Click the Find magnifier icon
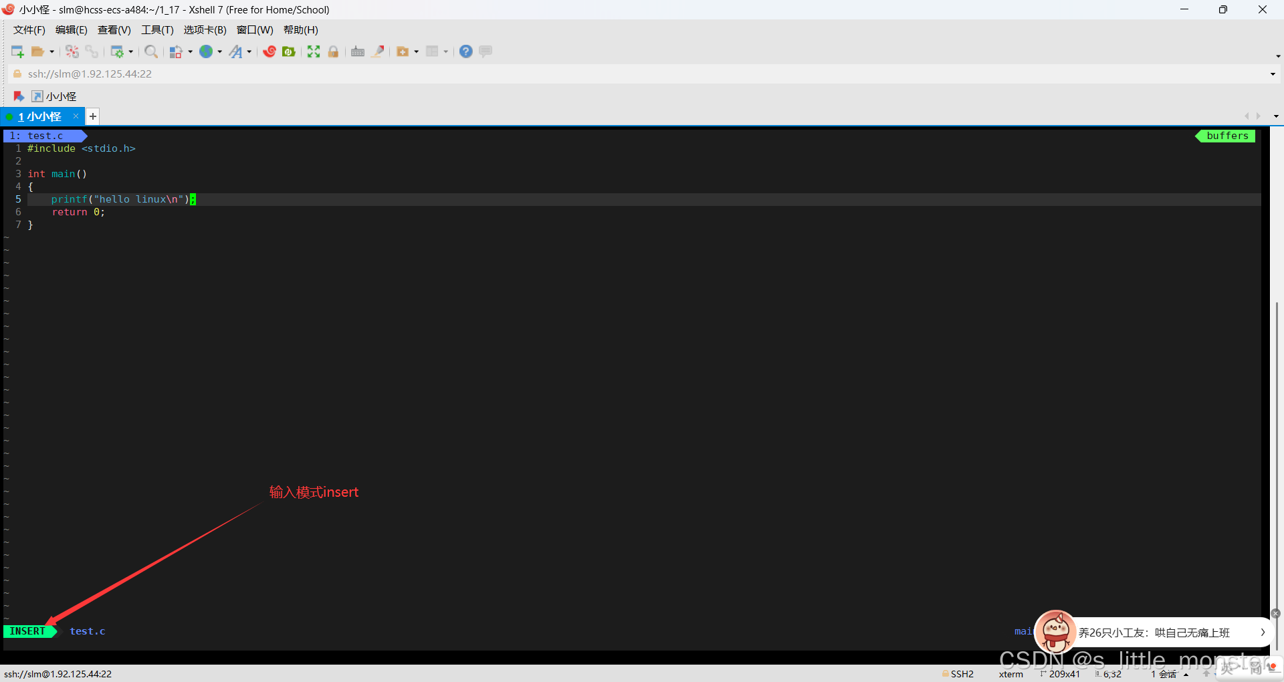 click(151, 51)
